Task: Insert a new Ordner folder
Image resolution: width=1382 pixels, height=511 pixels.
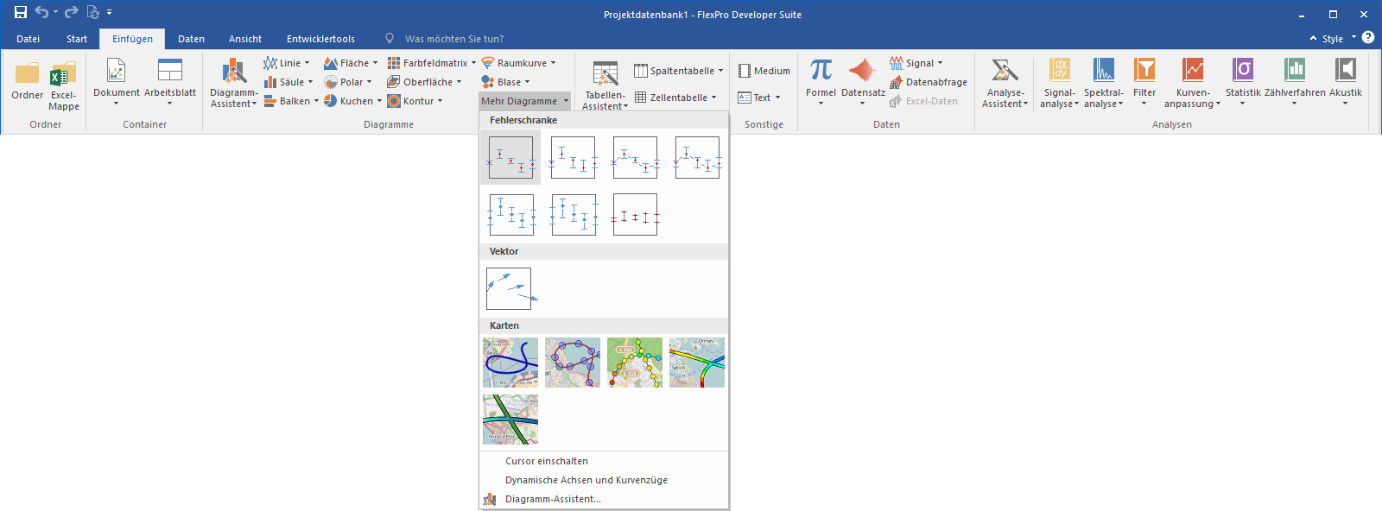Action: pos(28,81)
